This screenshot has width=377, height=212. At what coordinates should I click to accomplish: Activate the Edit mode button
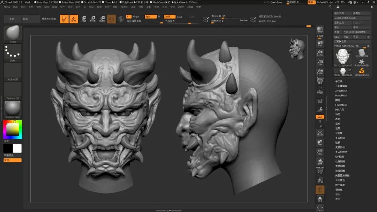pos(64,19)
